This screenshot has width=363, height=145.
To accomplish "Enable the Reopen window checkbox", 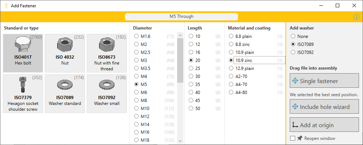I will (293, 138).
